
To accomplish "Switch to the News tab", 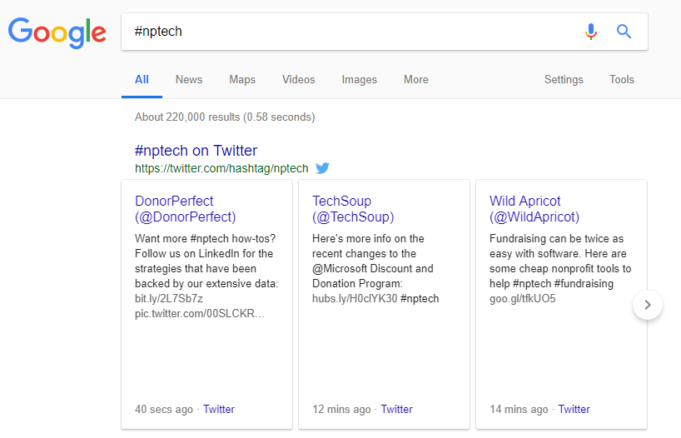I will [189, 79].
